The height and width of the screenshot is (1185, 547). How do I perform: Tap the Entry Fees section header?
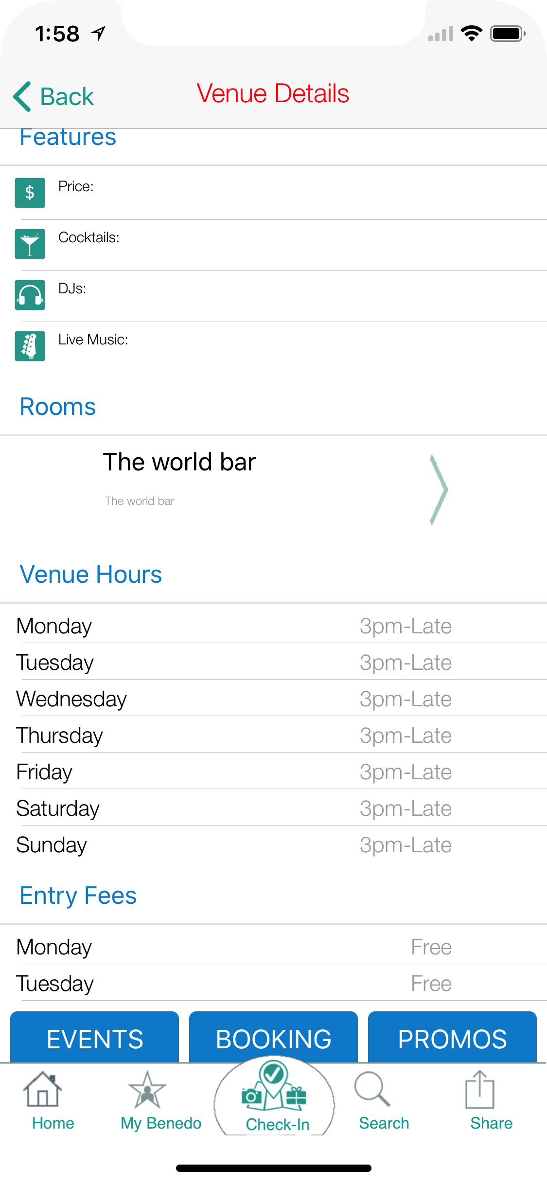point(78,896)
